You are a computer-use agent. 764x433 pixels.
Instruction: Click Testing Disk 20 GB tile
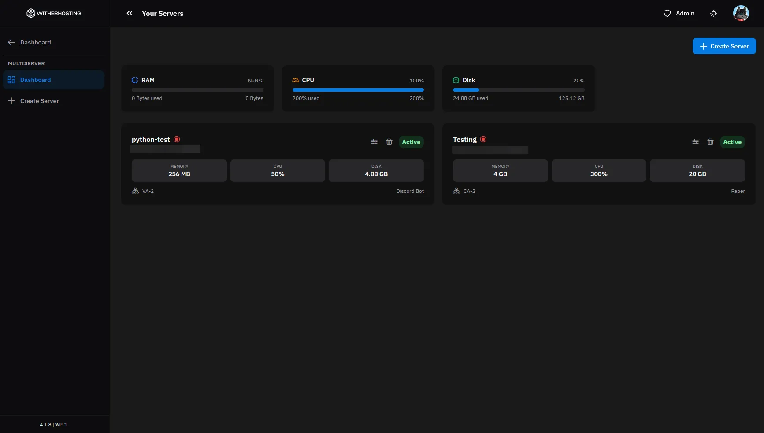697,170
